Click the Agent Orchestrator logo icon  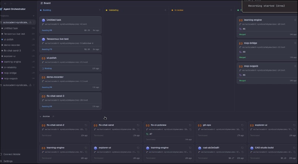(x=1, y=9)
